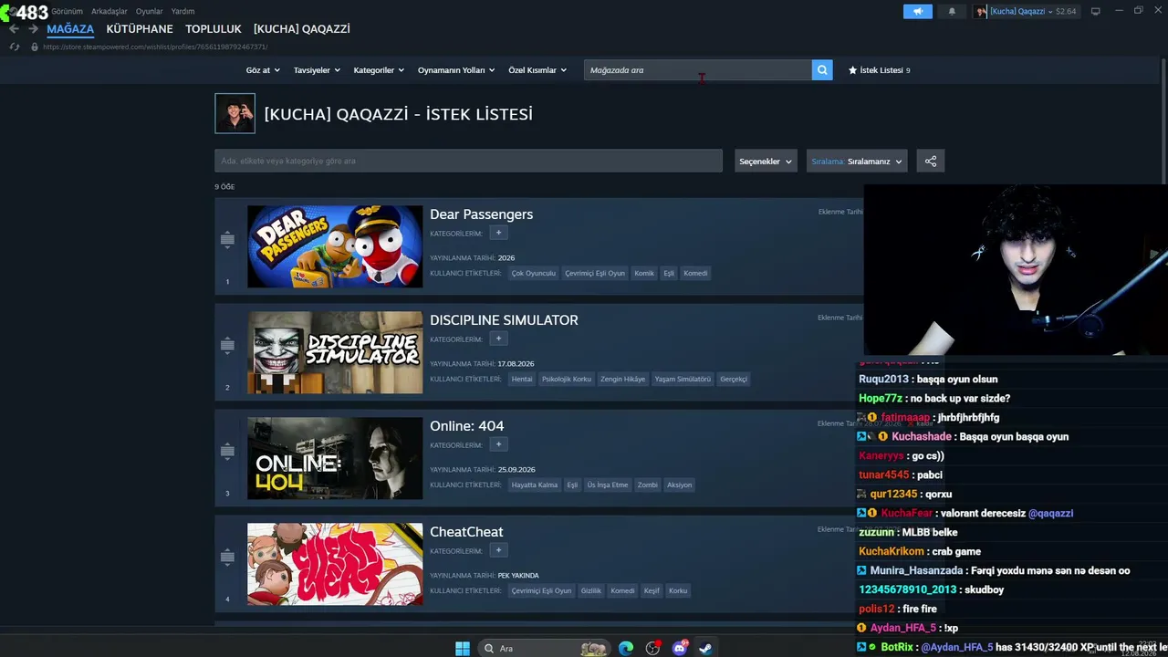This screenshot has width=1168, height=657.
Task: Expand the Oynamanın Yolları dropdown
Action: 456,70
